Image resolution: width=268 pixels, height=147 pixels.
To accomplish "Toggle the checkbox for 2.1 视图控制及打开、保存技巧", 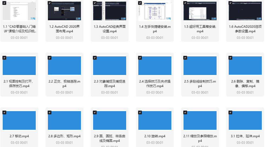I will pos(4,58).
